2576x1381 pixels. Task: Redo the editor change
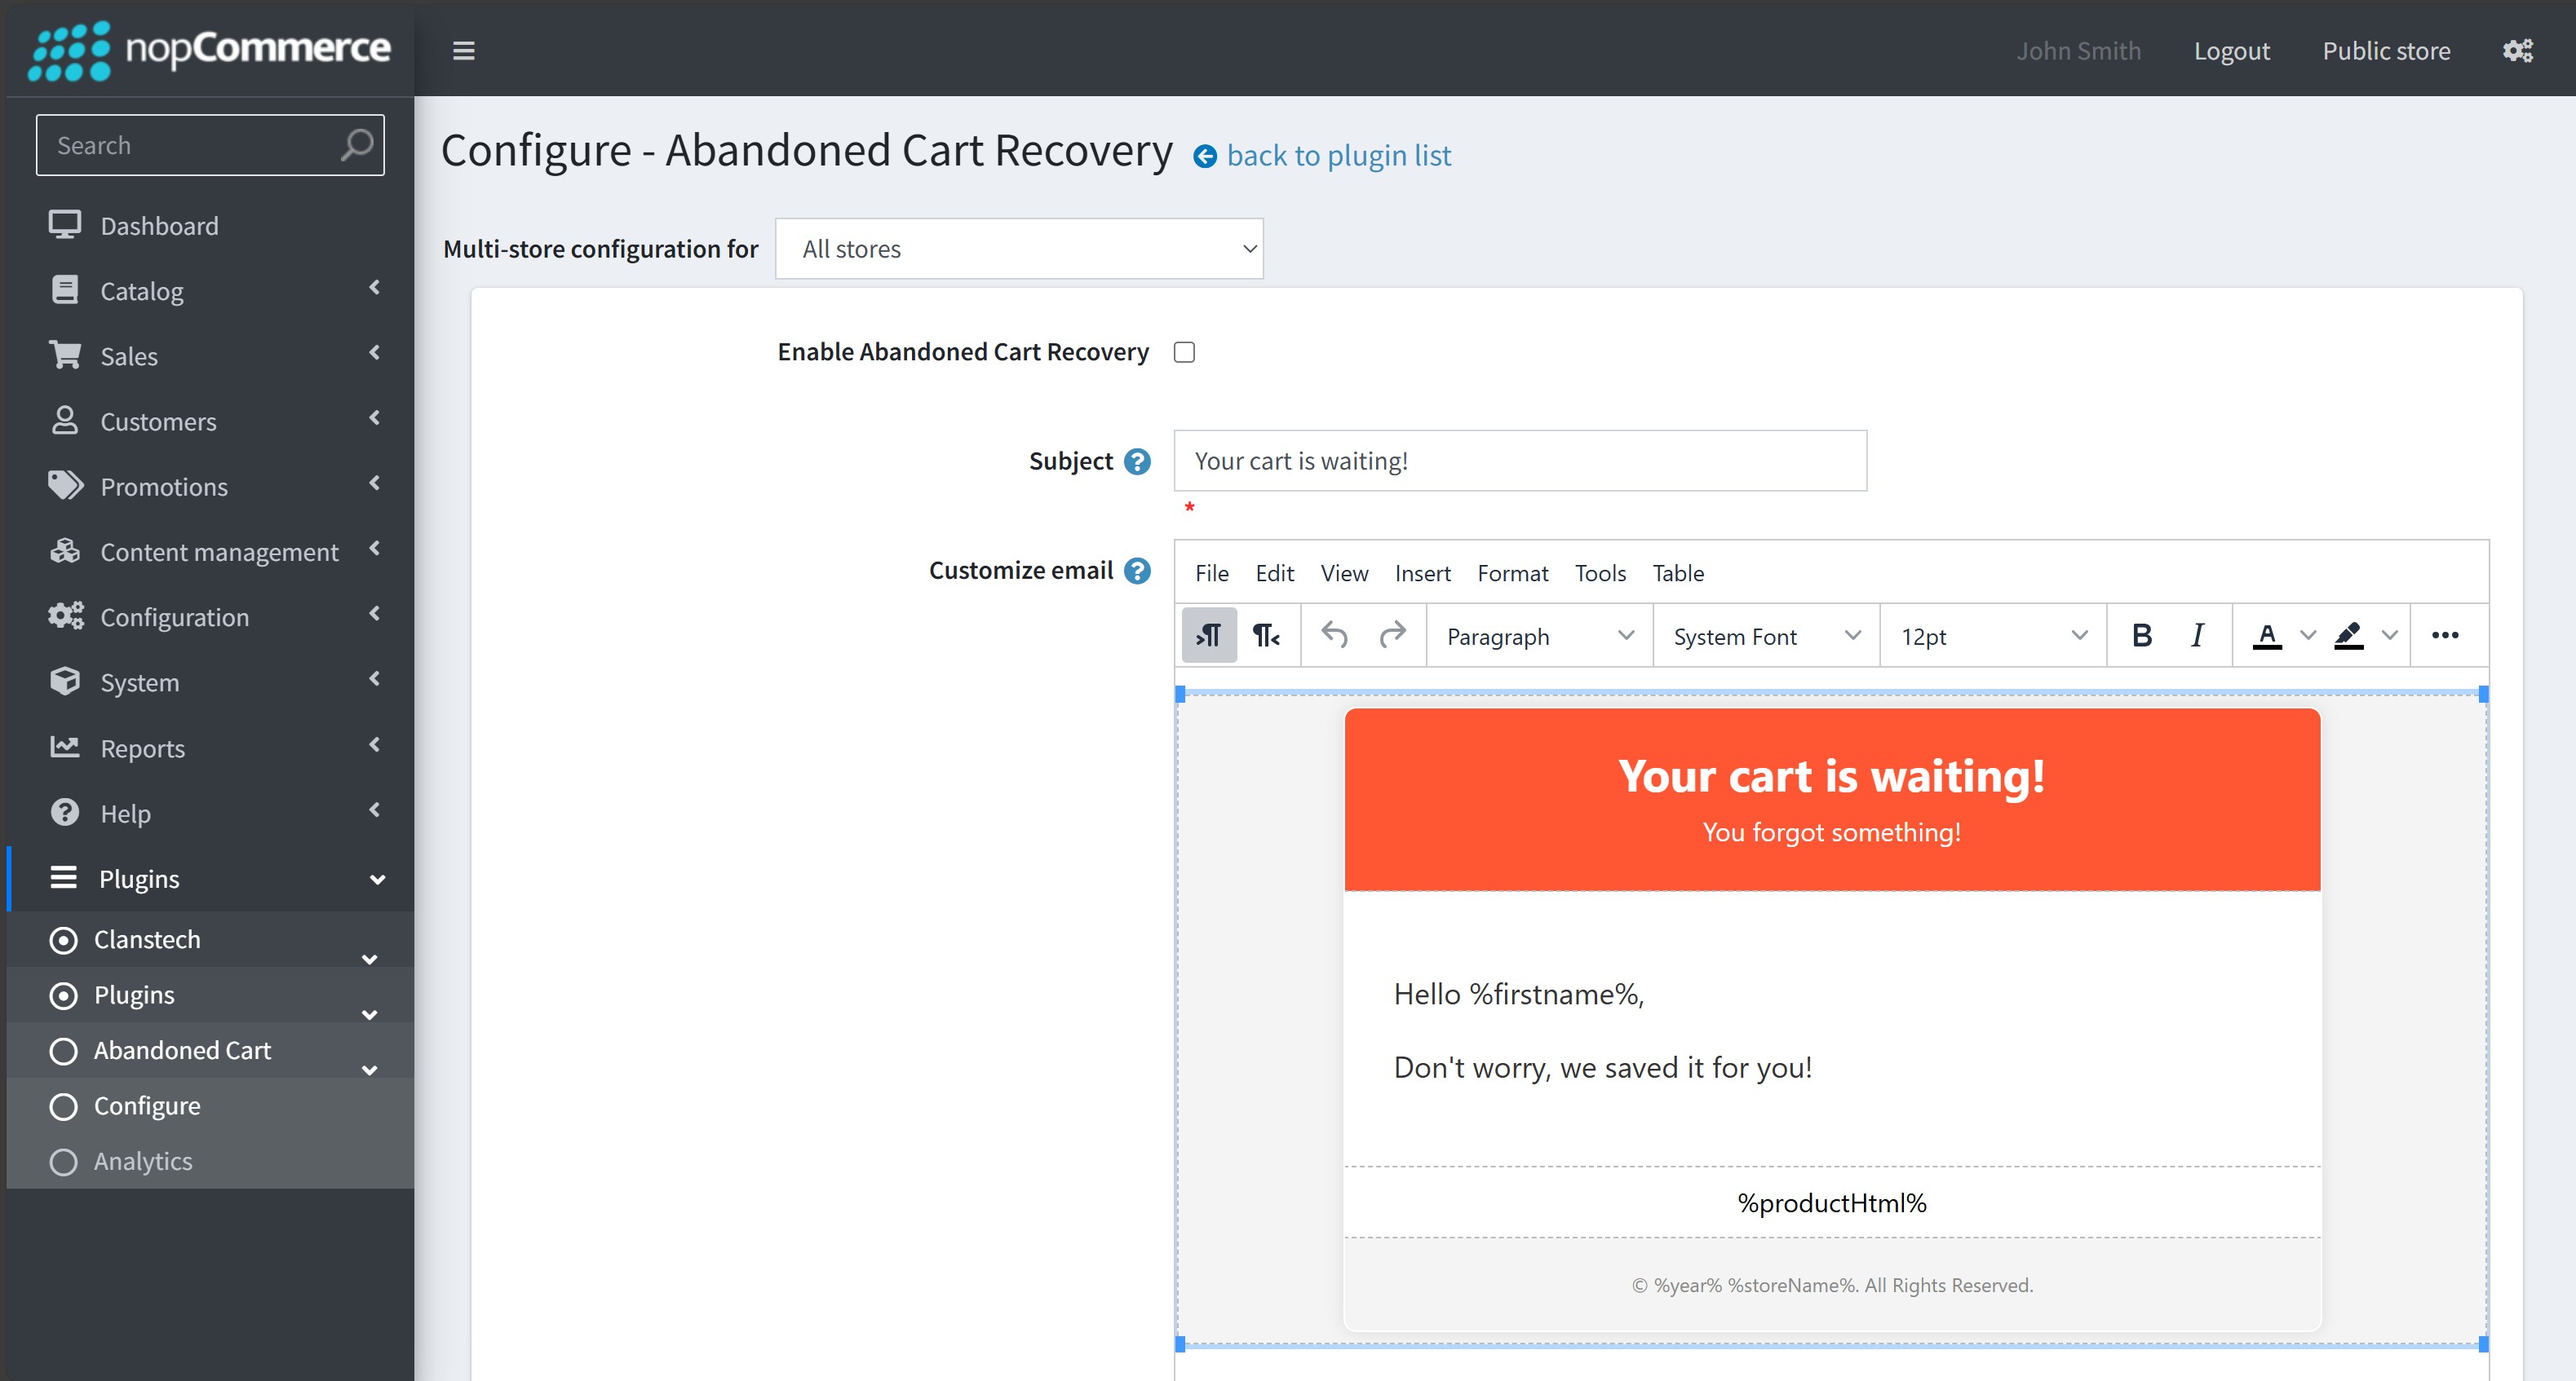tap(1393, 636)
